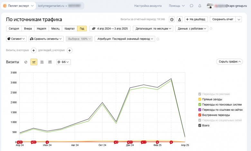The image size is (251, 151).
Task: Switch to stacked area chart icon
Action: click(42, 62)
